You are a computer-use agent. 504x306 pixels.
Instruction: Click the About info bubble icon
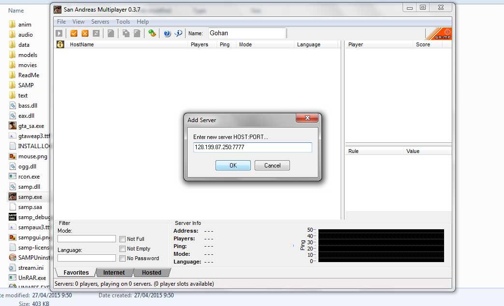(178, 33)
